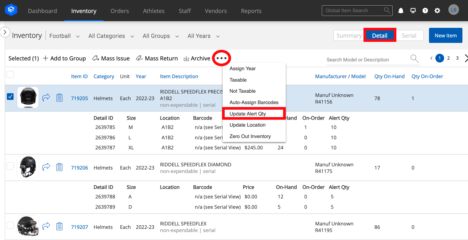468x240 pixels.
Task: Go to the Athletes tab
Action: (154, 11)
